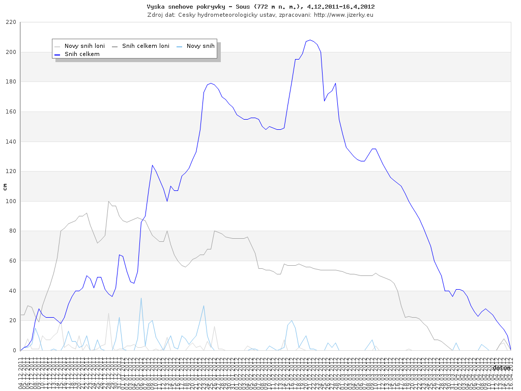The image size is (521, 391).
Task: Toggle the 'Snih celkem loni' legend entry
Action: tap(146, 46)
